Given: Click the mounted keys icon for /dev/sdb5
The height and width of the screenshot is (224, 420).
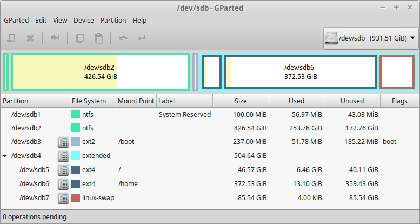Looking at the screenshot, I should pos(63,170).
